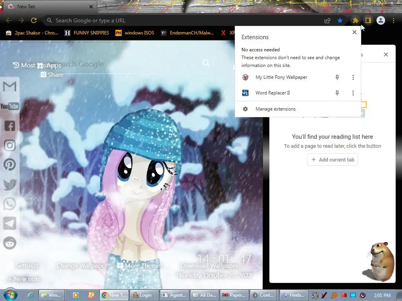Click the Share link on new tab page

[52, 75]
